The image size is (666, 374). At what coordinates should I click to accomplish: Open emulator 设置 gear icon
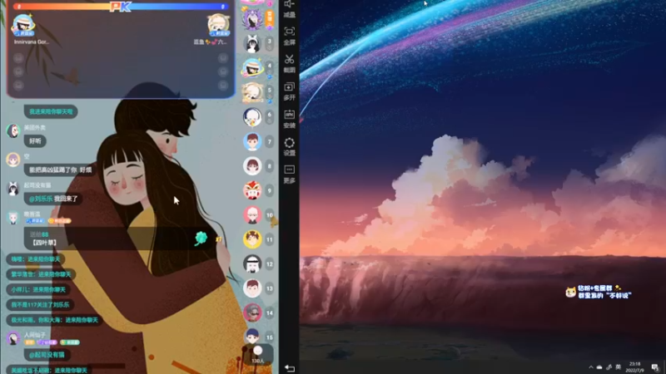coord(289,146)
